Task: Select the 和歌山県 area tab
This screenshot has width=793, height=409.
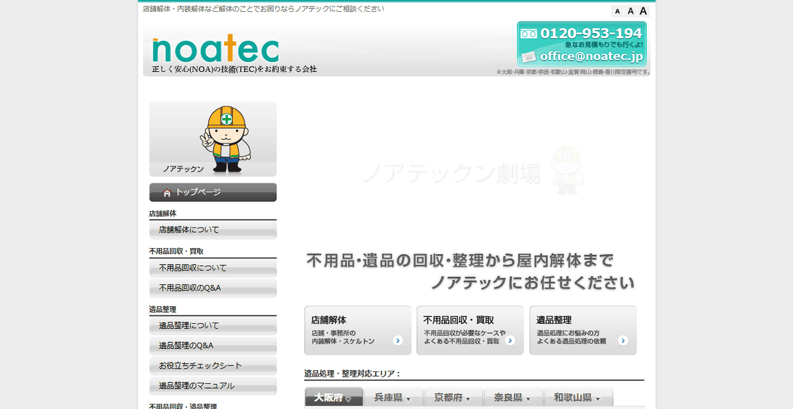Action: coord(575,397)
